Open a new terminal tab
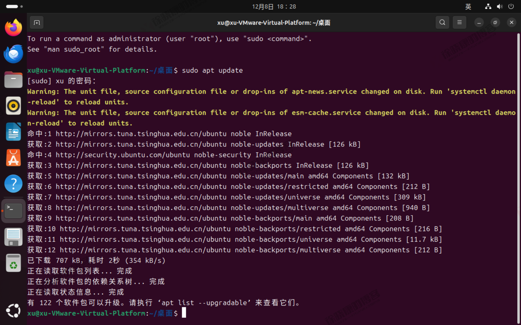This screenshot has width=521, height=325. pos(36,22)
